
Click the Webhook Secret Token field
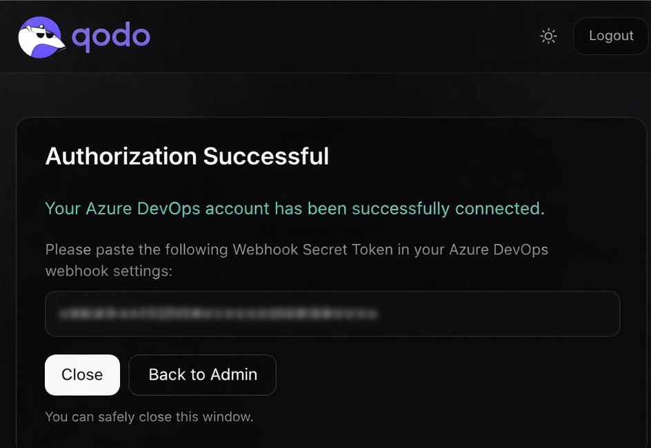pyautogui.click(x=332, y=314)
